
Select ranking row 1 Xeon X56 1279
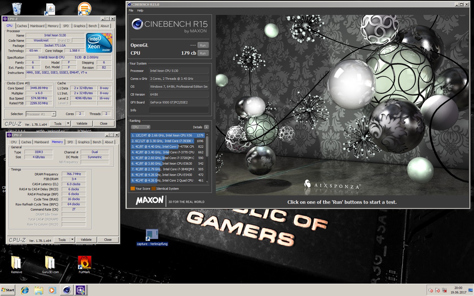click(168, 135)
